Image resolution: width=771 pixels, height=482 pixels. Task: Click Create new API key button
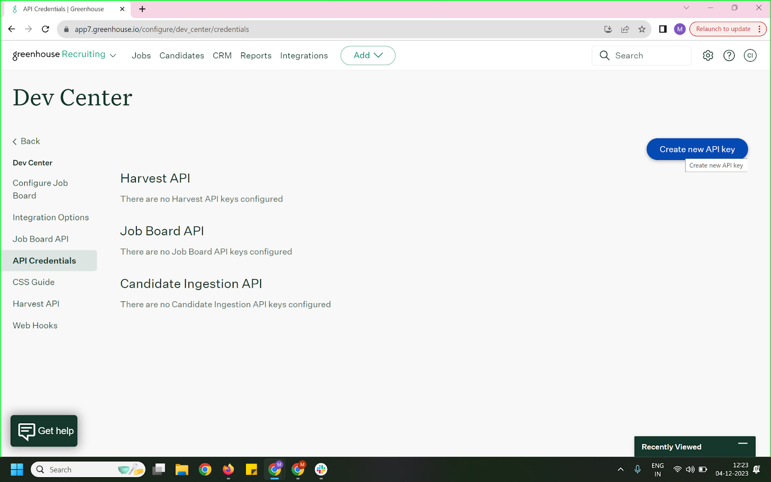[697, 149]
